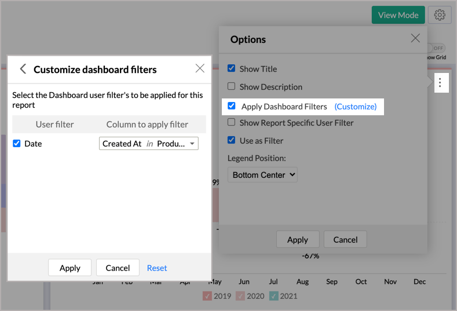Uncheck Apply Dashboard Filters
Image resolution: width=457 pixels, height=311 pixels.
232,106
